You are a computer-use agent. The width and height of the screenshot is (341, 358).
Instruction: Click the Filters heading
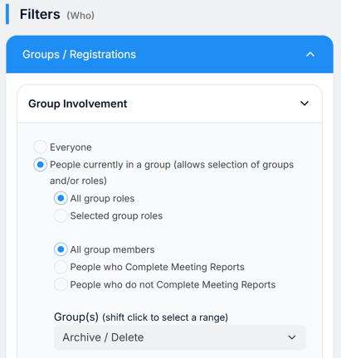tap(40, 14)
